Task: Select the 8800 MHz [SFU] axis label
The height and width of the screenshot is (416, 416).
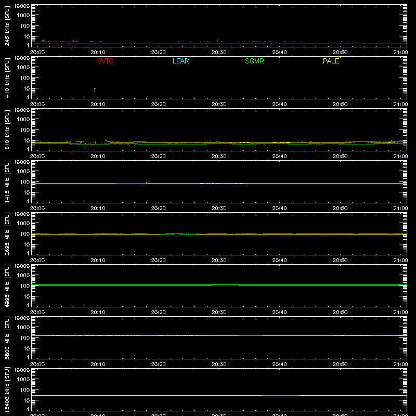Action: [x=7, y=337]
